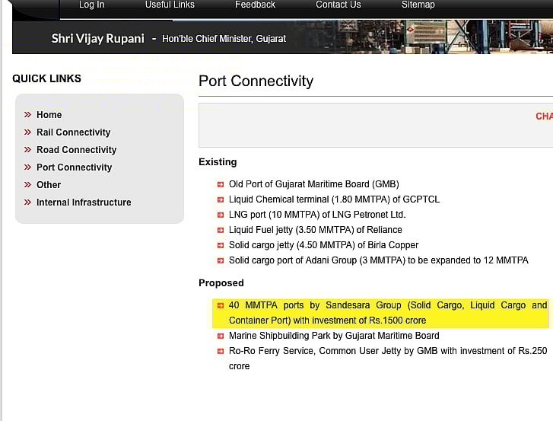Viewport: 553px width, 421px height.
Task: Click the Shri Vijay Rupani banner name
Action: tap(97, 38)
